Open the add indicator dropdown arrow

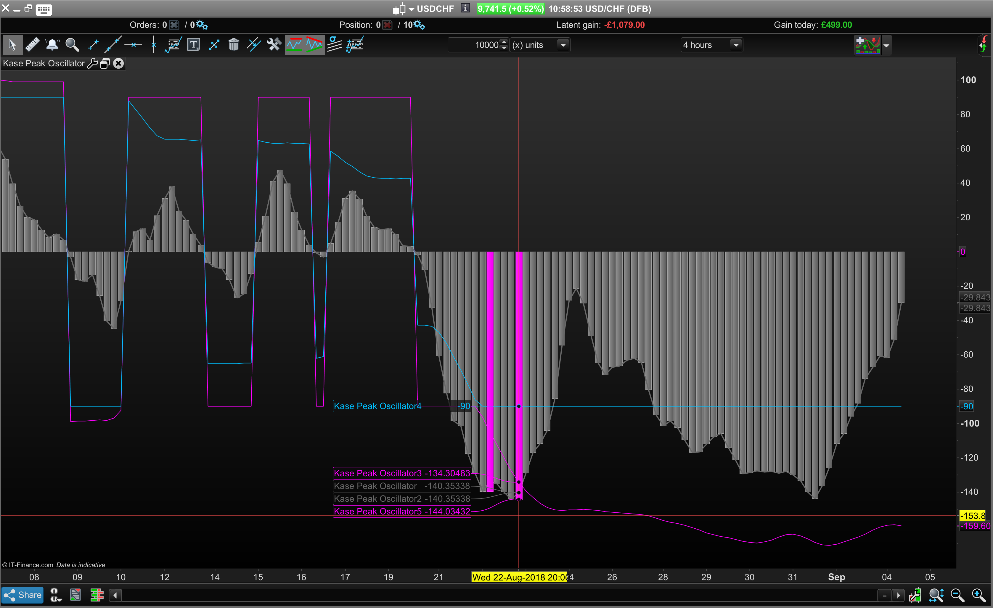point(886,46)
